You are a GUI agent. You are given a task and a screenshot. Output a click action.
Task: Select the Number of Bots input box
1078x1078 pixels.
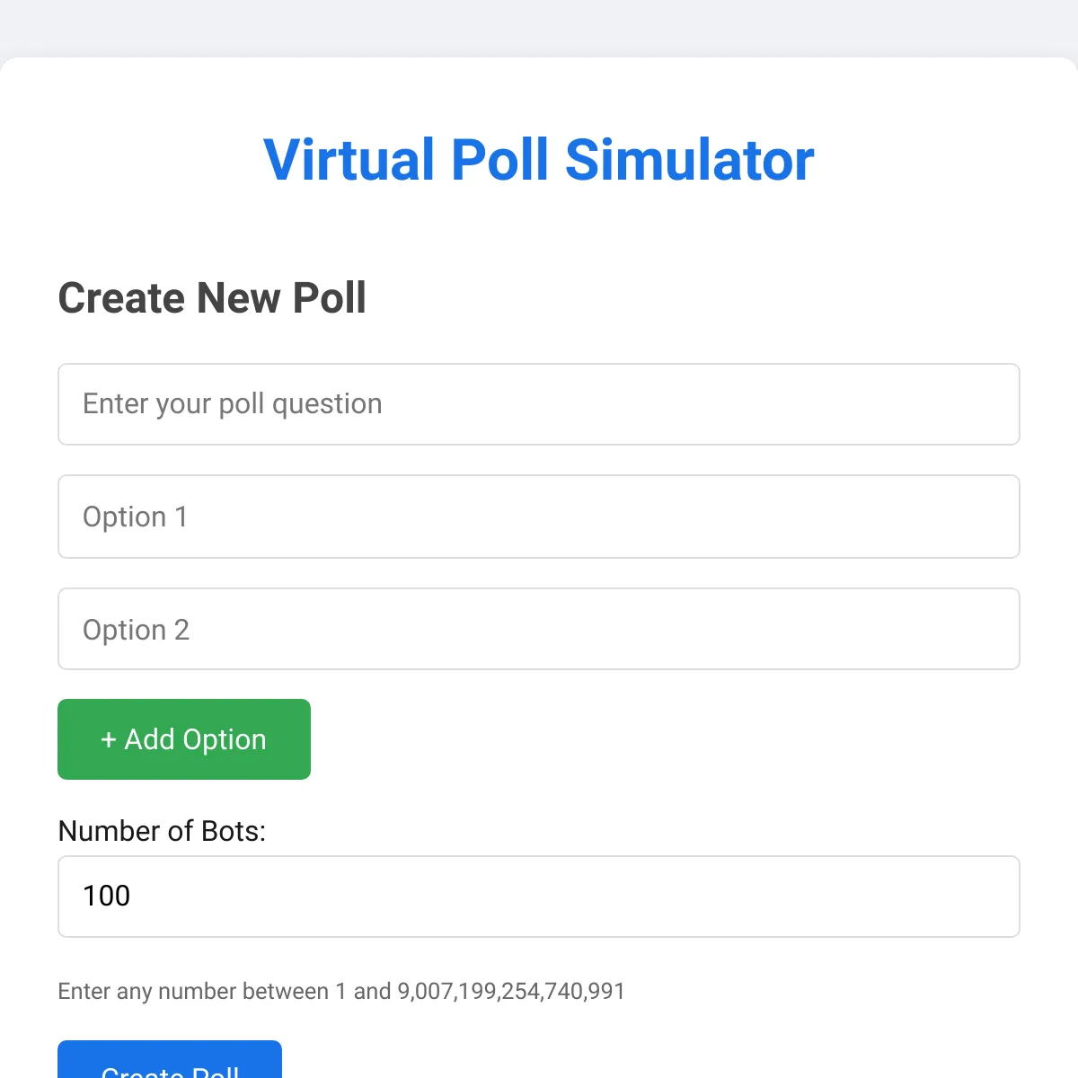539,897
